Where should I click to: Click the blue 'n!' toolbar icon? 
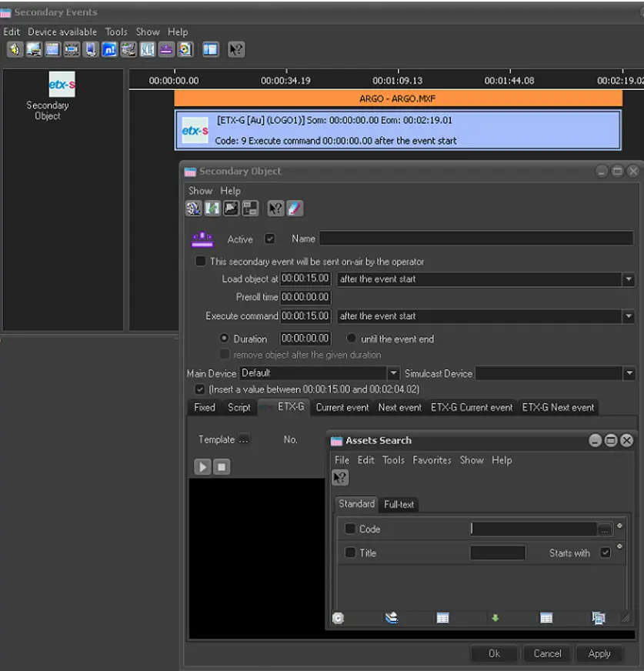click(108, 49)
